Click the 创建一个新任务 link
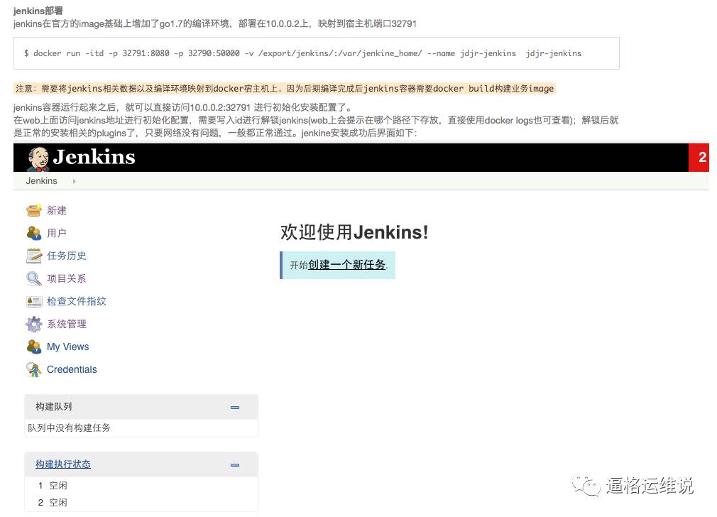The width and height of the screenshot is (717, 517). [x=346, y=265]
